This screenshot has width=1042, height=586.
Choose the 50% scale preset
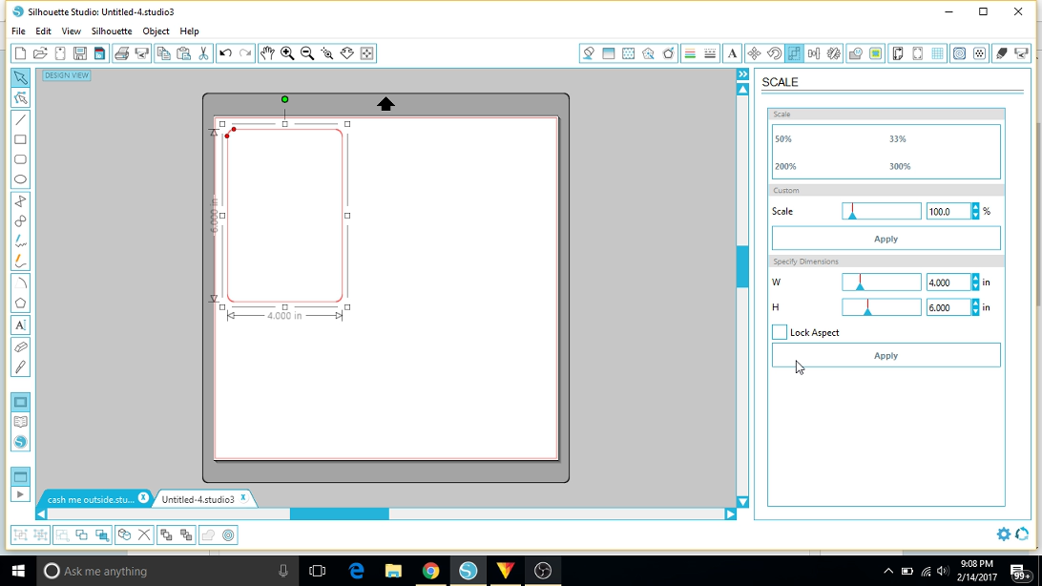782,138
